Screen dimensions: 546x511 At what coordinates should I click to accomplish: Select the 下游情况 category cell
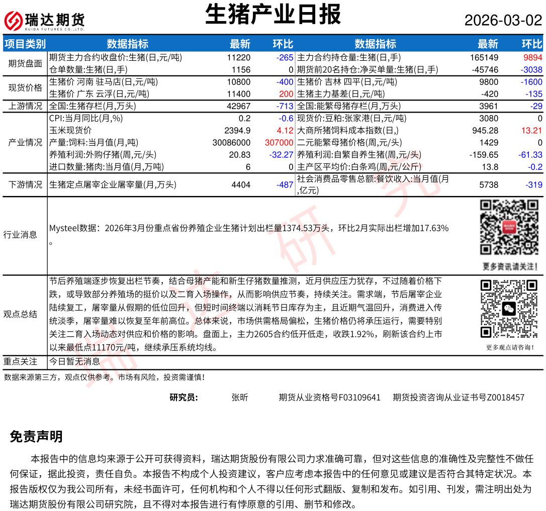pyautogui.click(x=25, y=185)
